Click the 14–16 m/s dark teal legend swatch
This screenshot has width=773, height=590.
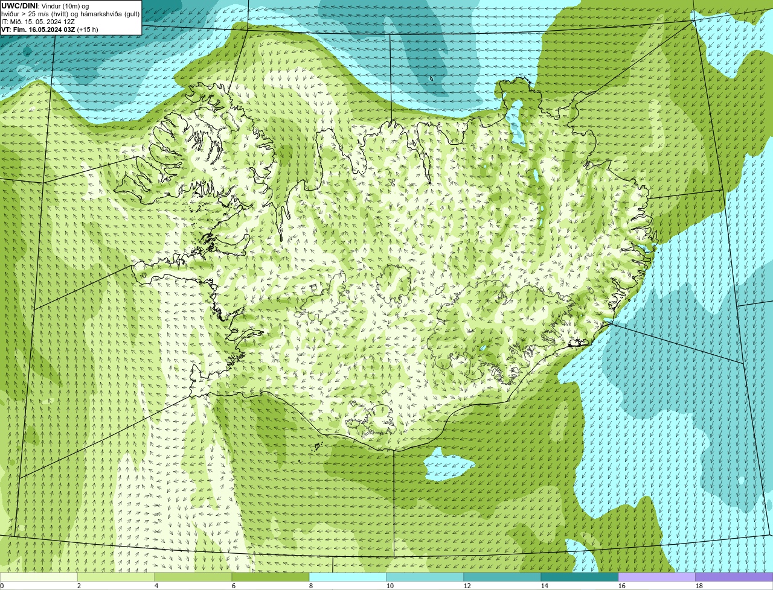coord(580,577)
